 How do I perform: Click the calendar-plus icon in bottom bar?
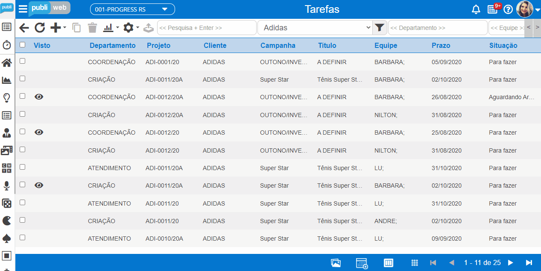pos(362,263)
